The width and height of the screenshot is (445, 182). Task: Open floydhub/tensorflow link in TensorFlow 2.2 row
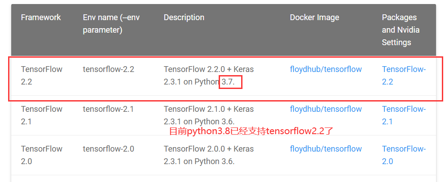tap(326, 69)
